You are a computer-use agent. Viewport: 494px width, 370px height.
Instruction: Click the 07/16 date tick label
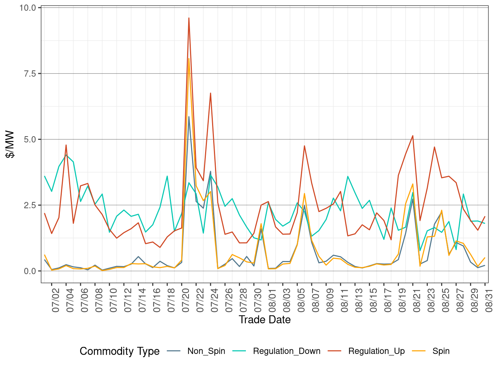pyautogui.click(x=157, y=300)
